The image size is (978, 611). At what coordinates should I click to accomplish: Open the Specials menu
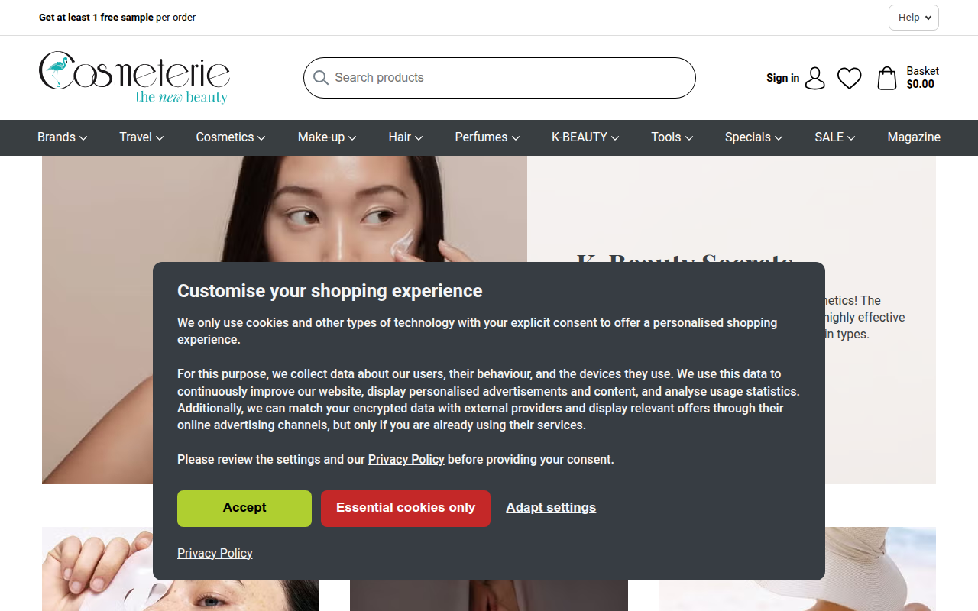754,137
